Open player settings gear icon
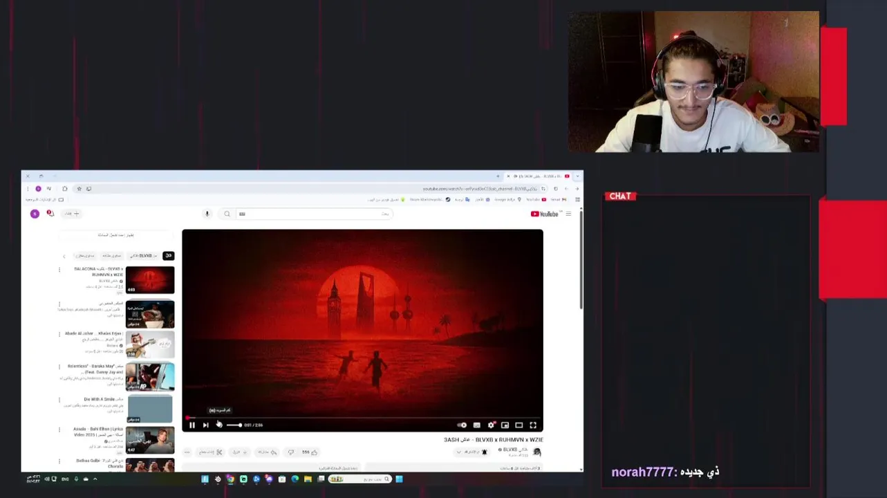 (x=491, y=425)
